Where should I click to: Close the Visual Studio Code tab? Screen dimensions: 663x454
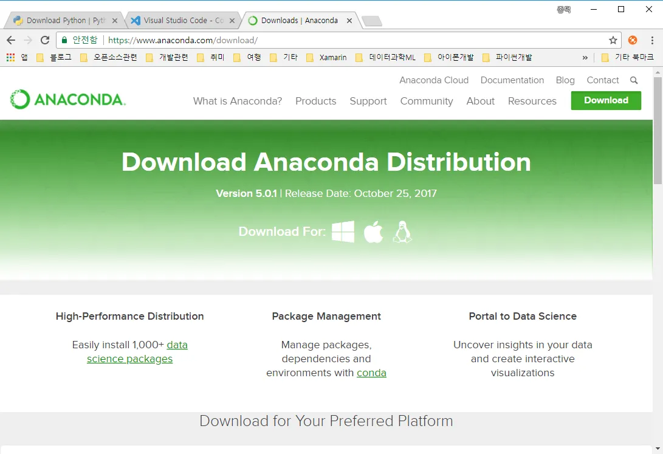[x=232, y=20]
